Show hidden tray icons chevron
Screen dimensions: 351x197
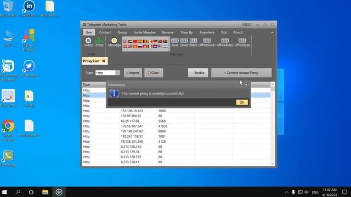point(286,192)
